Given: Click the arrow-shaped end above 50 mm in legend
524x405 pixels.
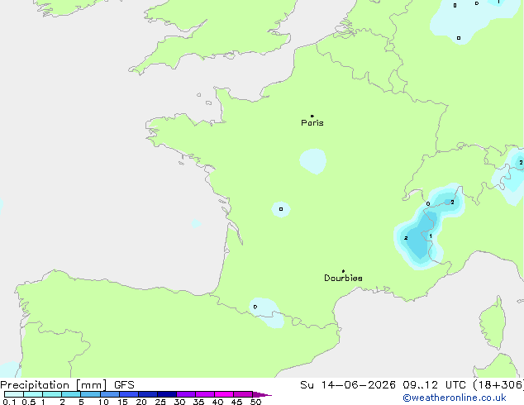Looking at the screenshot, I should (262, 394).
